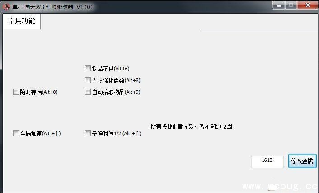319x193 pixels.
Task: Click the 子弹时间1/2 (Alt + [) label text
Action: coord(117,133)
